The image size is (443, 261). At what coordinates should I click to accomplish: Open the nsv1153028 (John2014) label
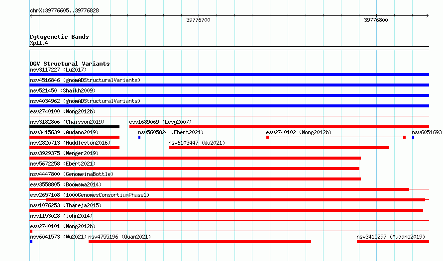61,216
